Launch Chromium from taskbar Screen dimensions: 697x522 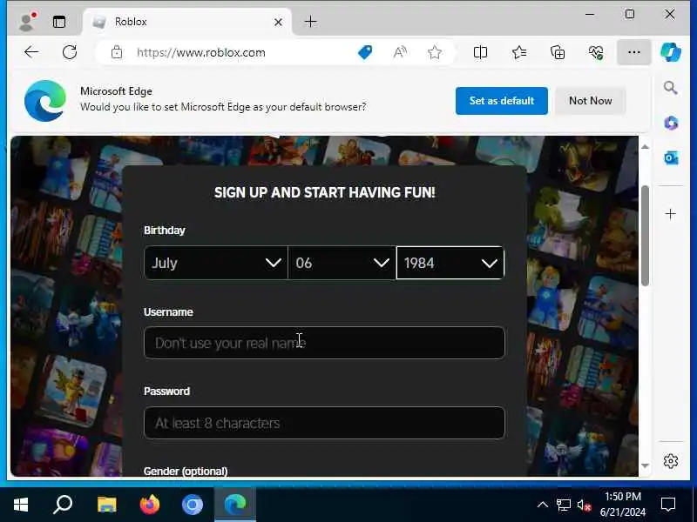tap(193, 505)
